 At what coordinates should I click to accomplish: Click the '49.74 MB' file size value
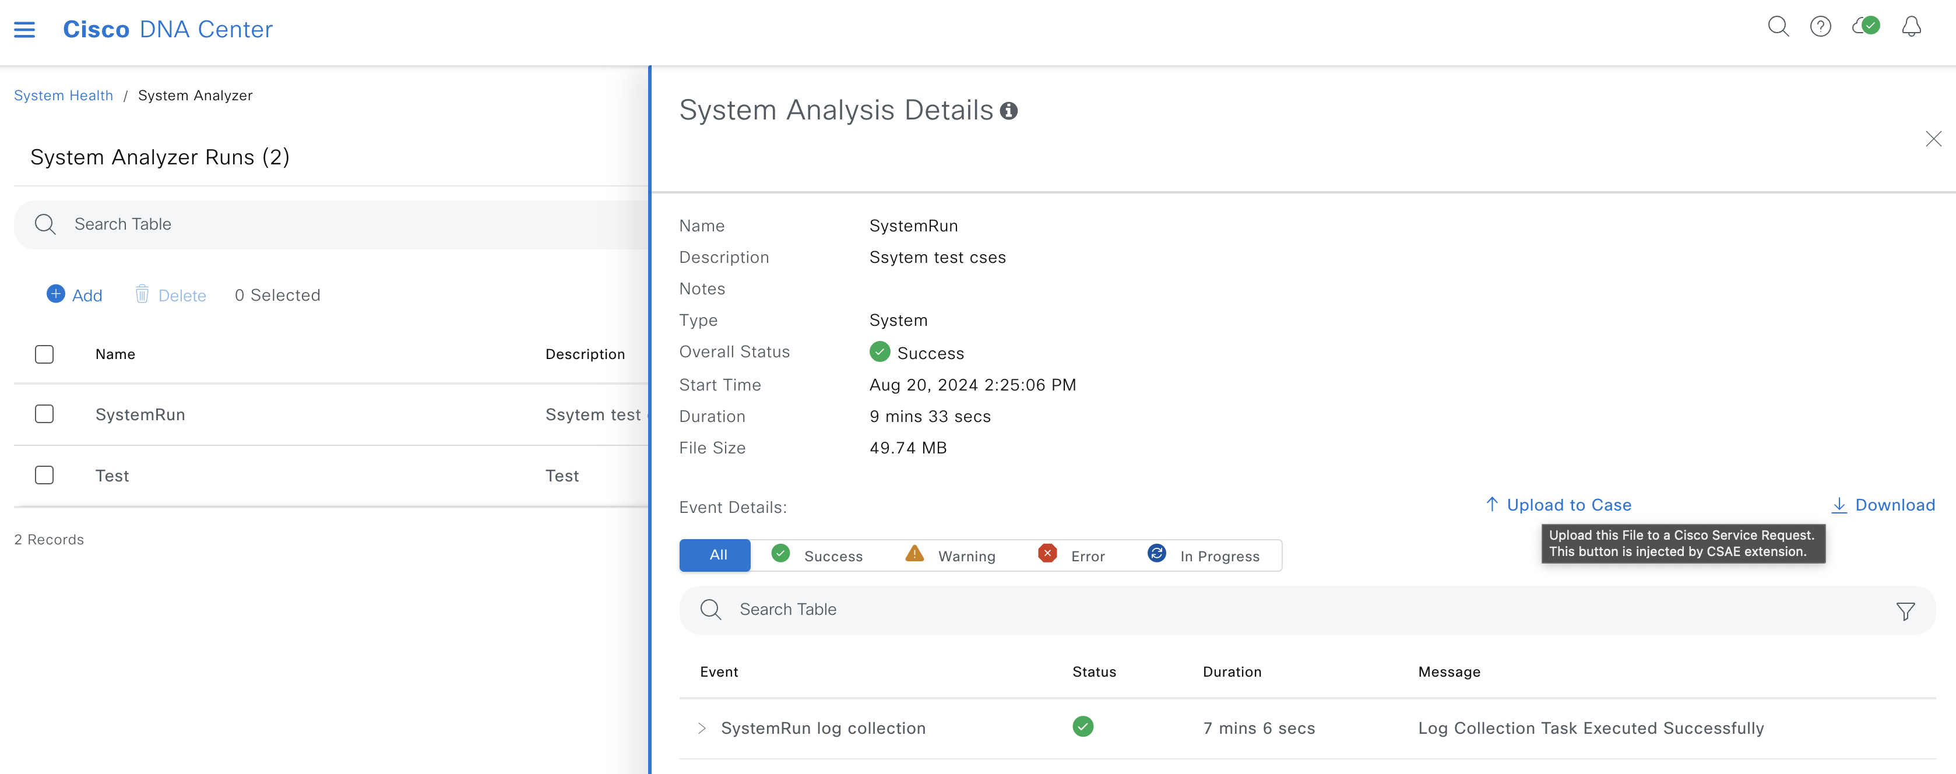tap(907, 448)
